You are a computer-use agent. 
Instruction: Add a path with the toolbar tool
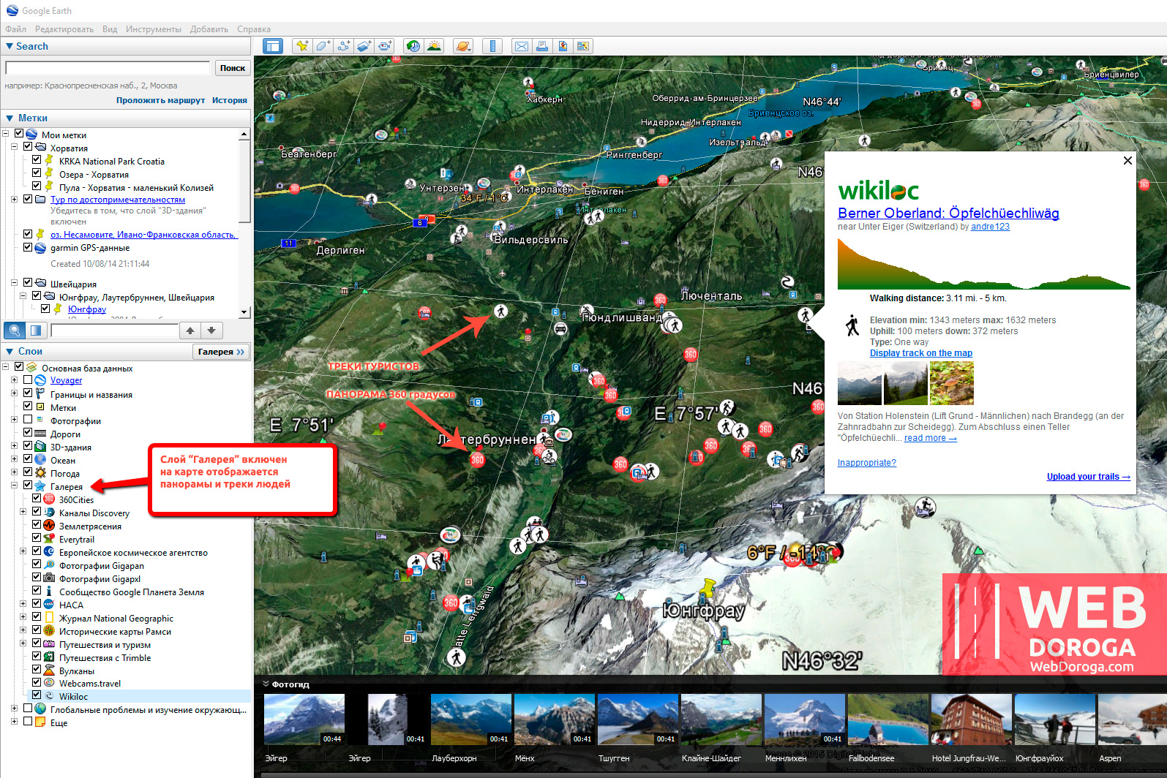pyautogui.click(x=343, y=46)
